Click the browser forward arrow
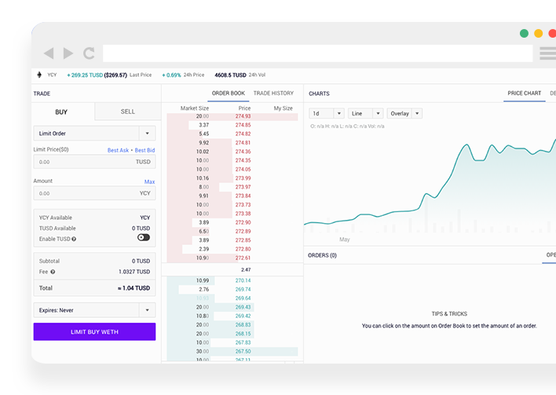556x395 pixels. point(68,53)
